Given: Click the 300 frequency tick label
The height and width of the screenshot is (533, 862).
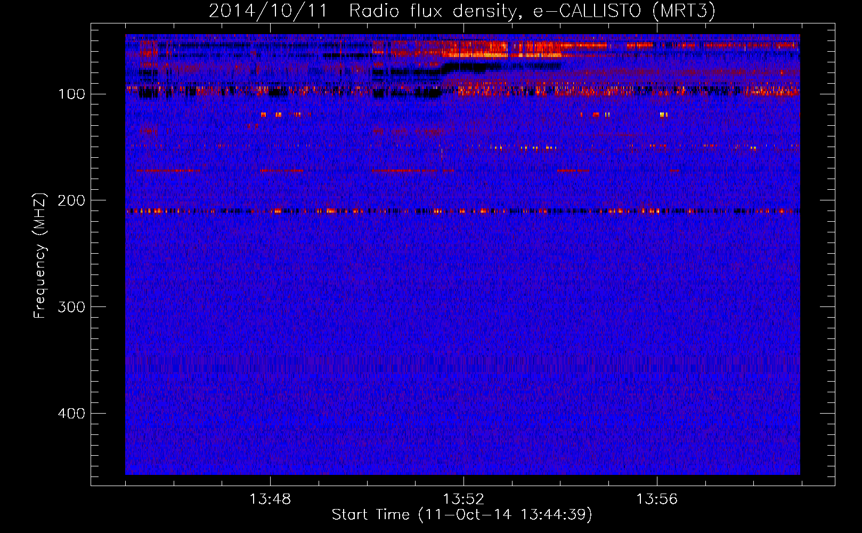Looking at the screenshot, I should pos(71,307).
